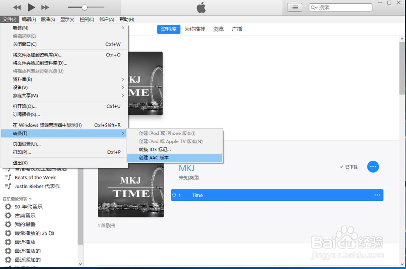Switch to the 浏览 tab

tap(218, 29)
